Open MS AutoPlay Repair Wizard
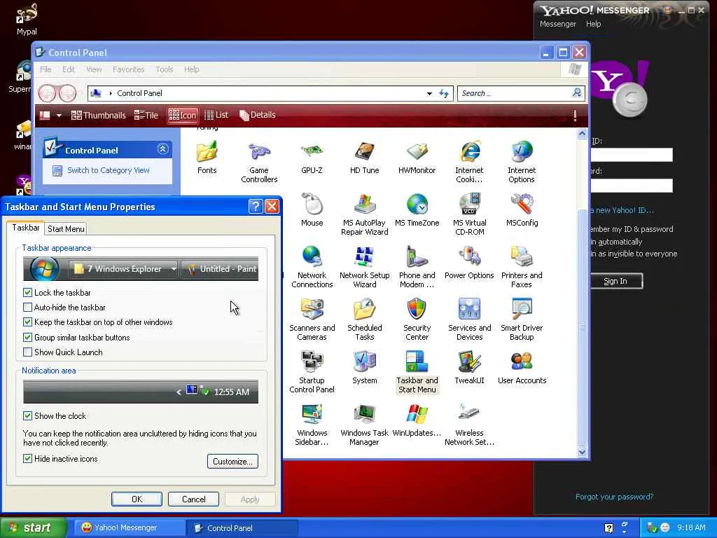The height and width of the screenshot is (538, 717). [364, 215]
